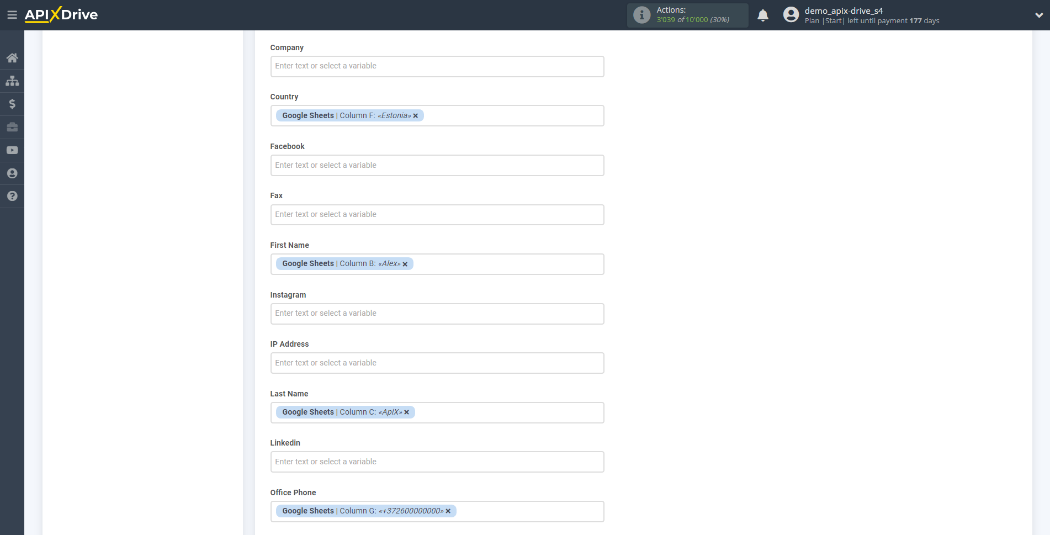Open the connections sitemap sidebar icon
1050x535 pixels.
(x=12, y=81)
